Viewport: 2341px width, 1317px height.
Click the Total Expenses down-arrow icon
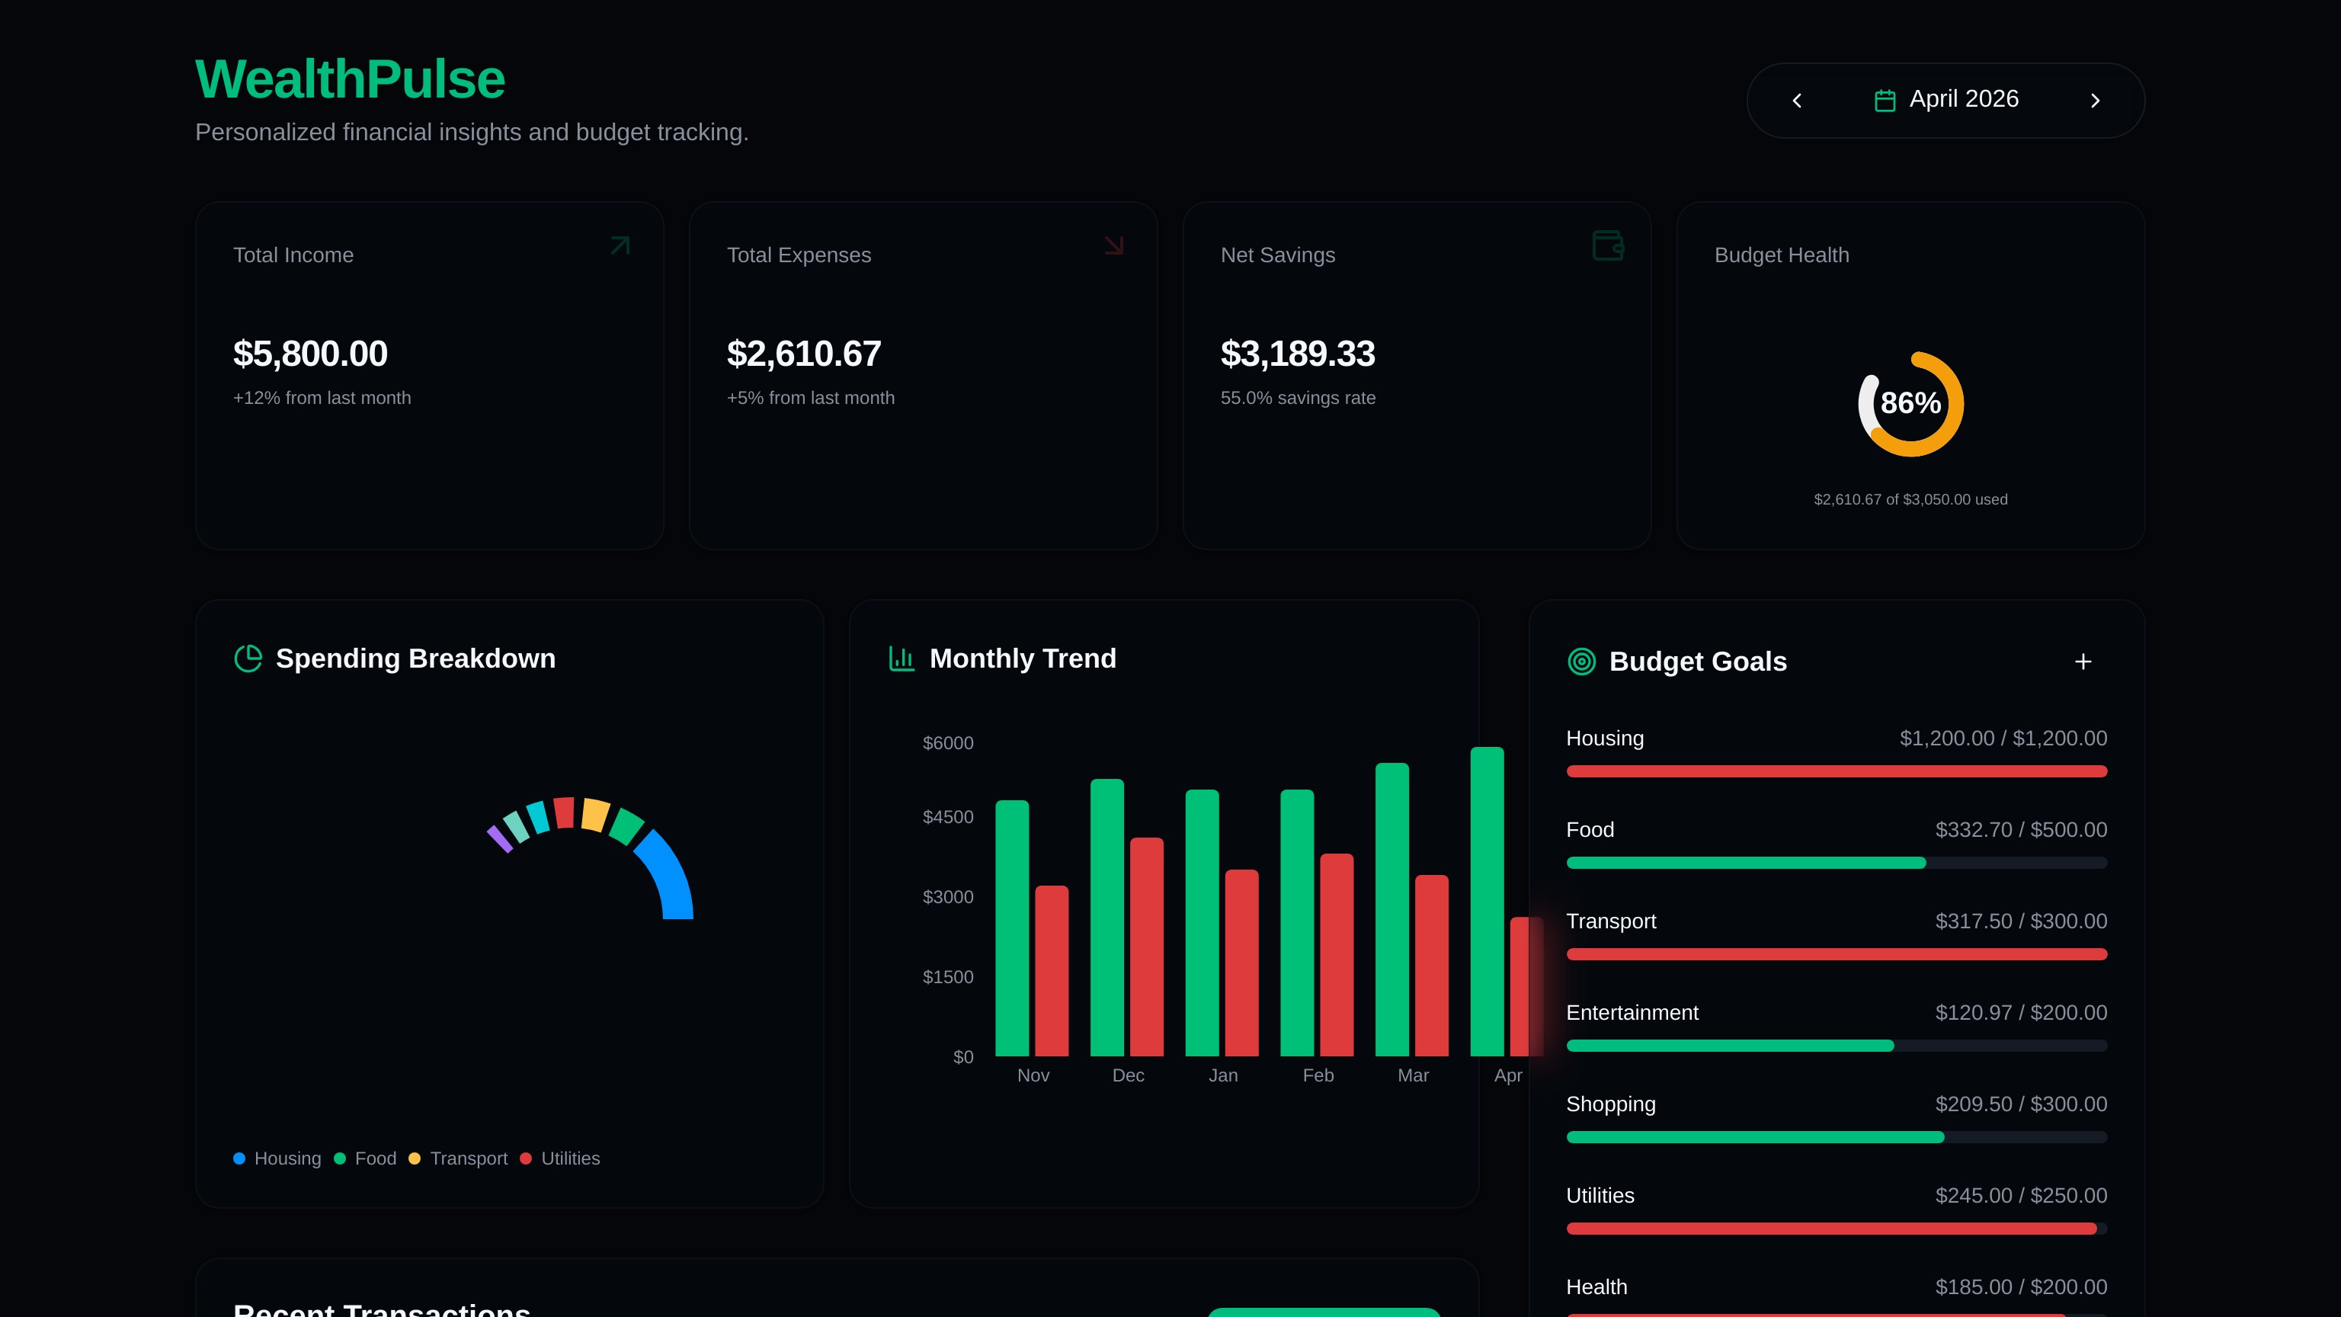1113,245
